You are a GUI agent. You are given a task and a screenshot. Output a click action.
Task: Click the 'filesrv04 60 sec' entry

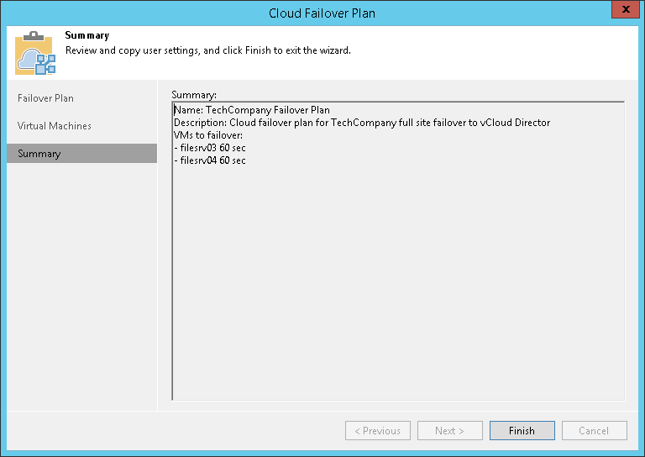coord(210,160)
